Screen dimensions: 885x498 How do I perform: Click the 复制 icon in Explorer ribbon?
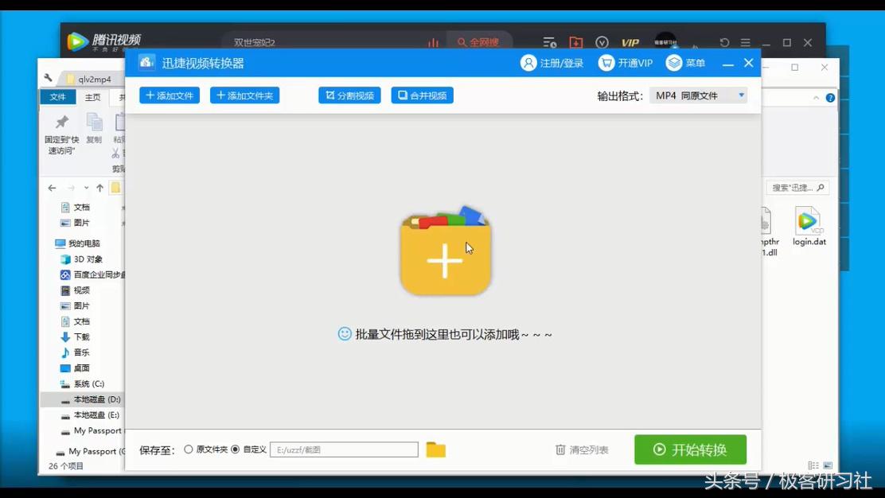pos(94,122)
